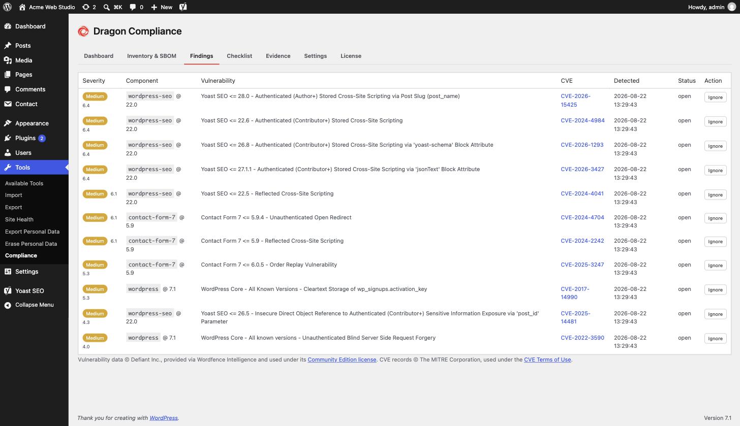The width and height of the screenshot is (740, 426).
Task: Open the Contact sidebar item
Action: 34,104
